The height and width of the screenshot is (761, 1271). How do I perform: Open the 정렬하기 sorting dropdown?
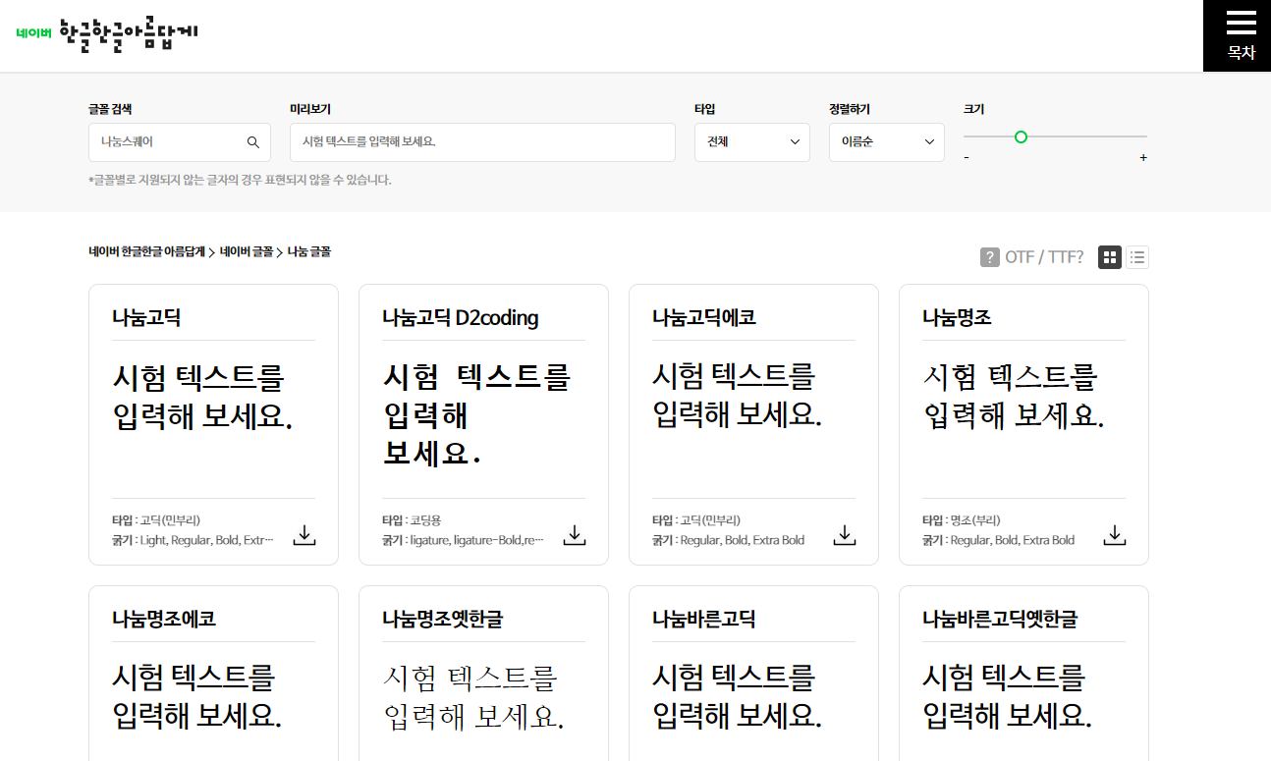tap(886, 141)
